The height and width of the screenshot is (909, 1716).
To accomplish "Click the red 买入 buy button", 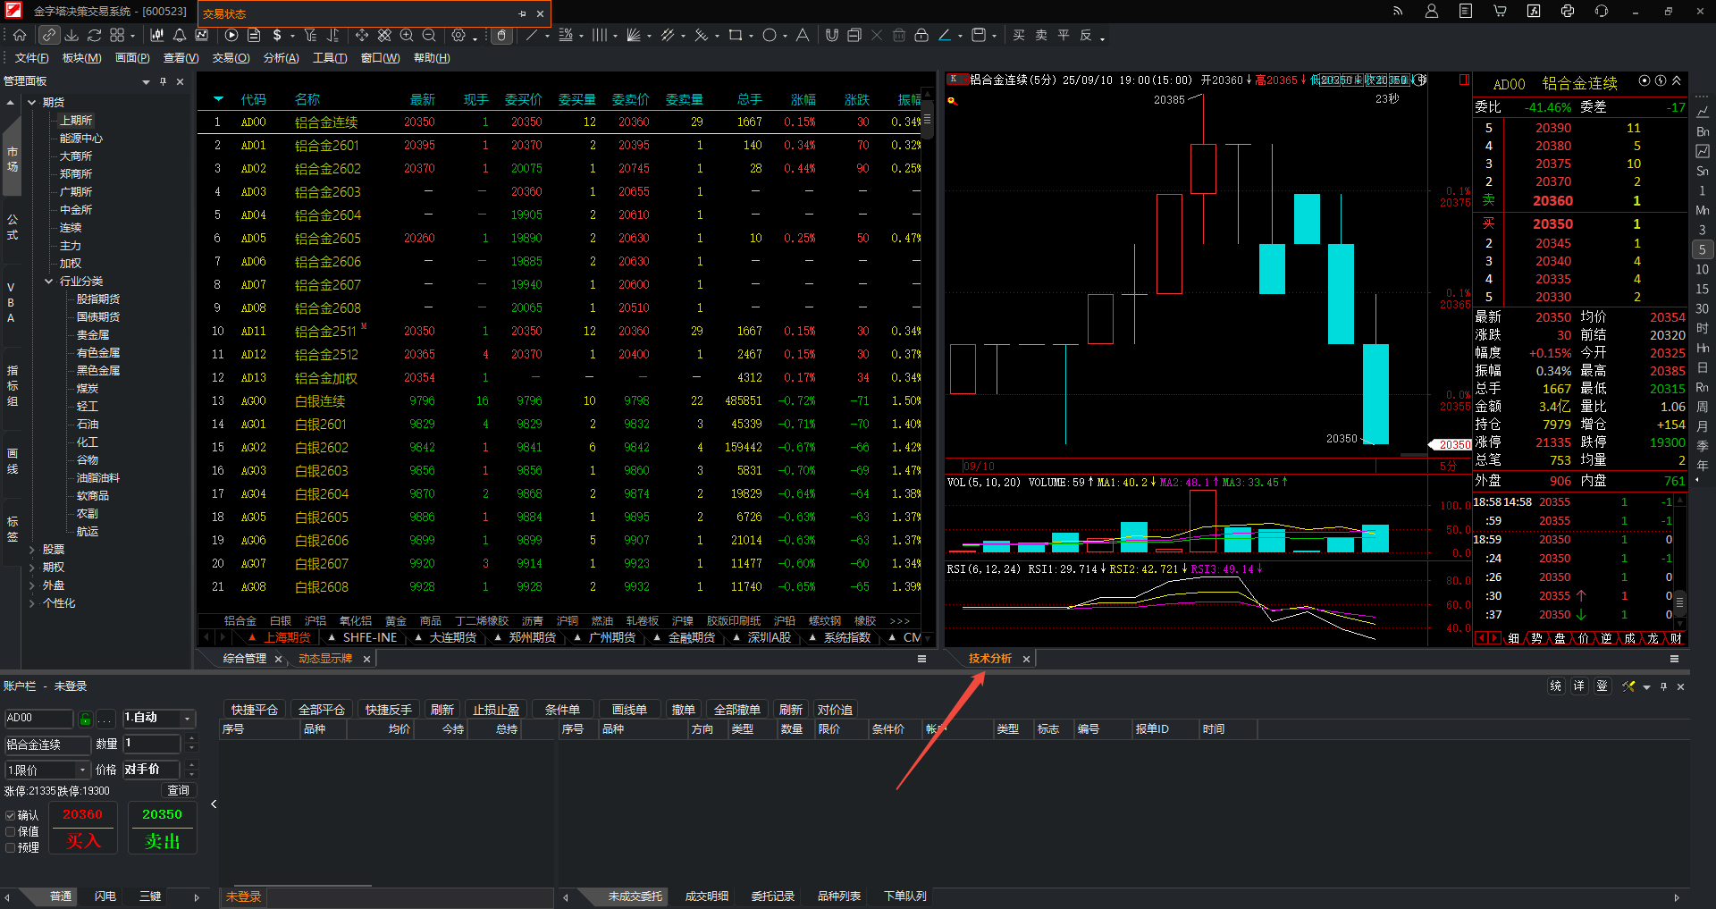I will 83,840.
